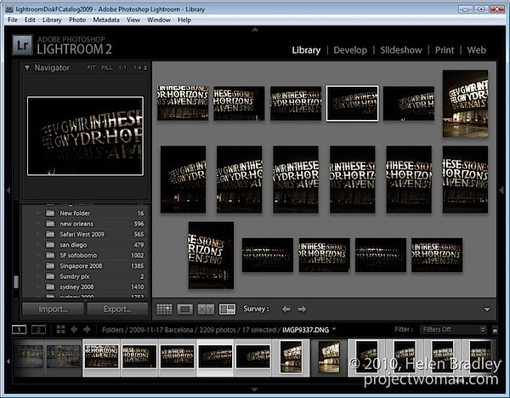Hide the top module picker panel
This screenshot has width=510, height=398.
click(255, 30)
